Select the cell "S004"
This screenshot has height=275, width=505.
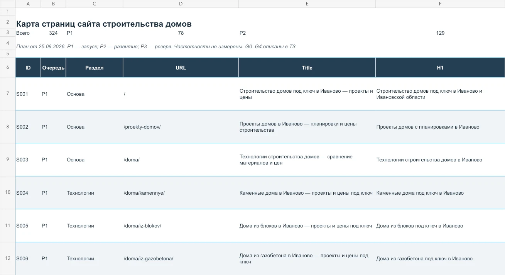coord(28,193)
